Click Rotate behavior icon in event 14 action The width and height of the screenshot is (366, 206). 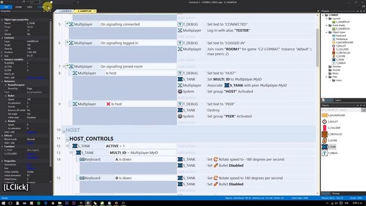(x=216, y=159)
